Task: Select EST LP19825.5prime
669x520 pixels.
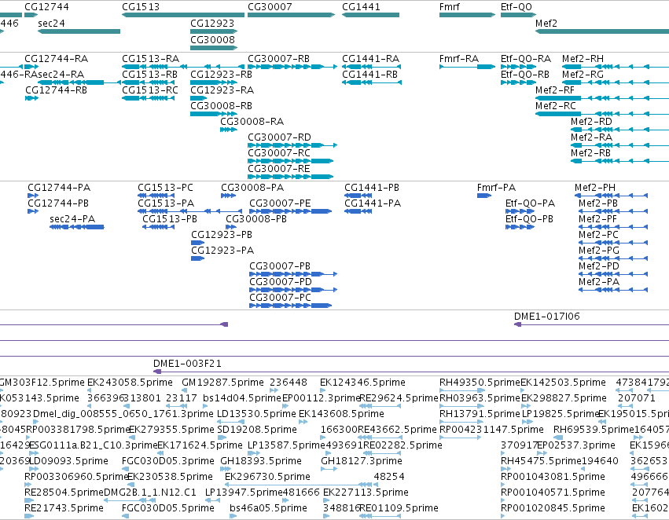Action: coord(561,414)
